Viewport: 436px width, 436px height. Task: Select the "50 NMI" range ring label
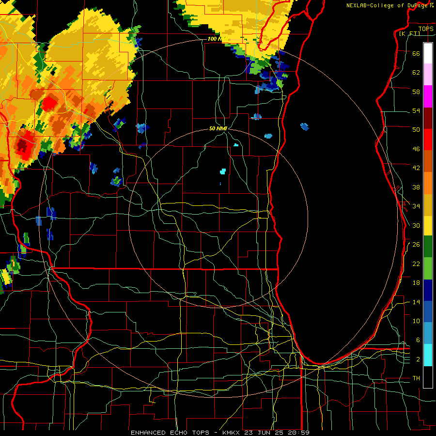click(x=218, y=128)
